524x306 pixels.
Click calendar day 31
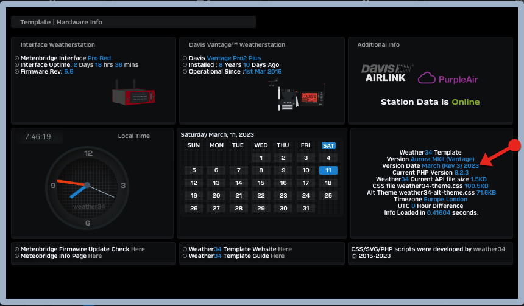click(306, 208)
